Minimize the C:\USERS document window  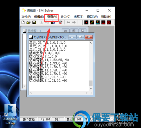click(72, 37)
